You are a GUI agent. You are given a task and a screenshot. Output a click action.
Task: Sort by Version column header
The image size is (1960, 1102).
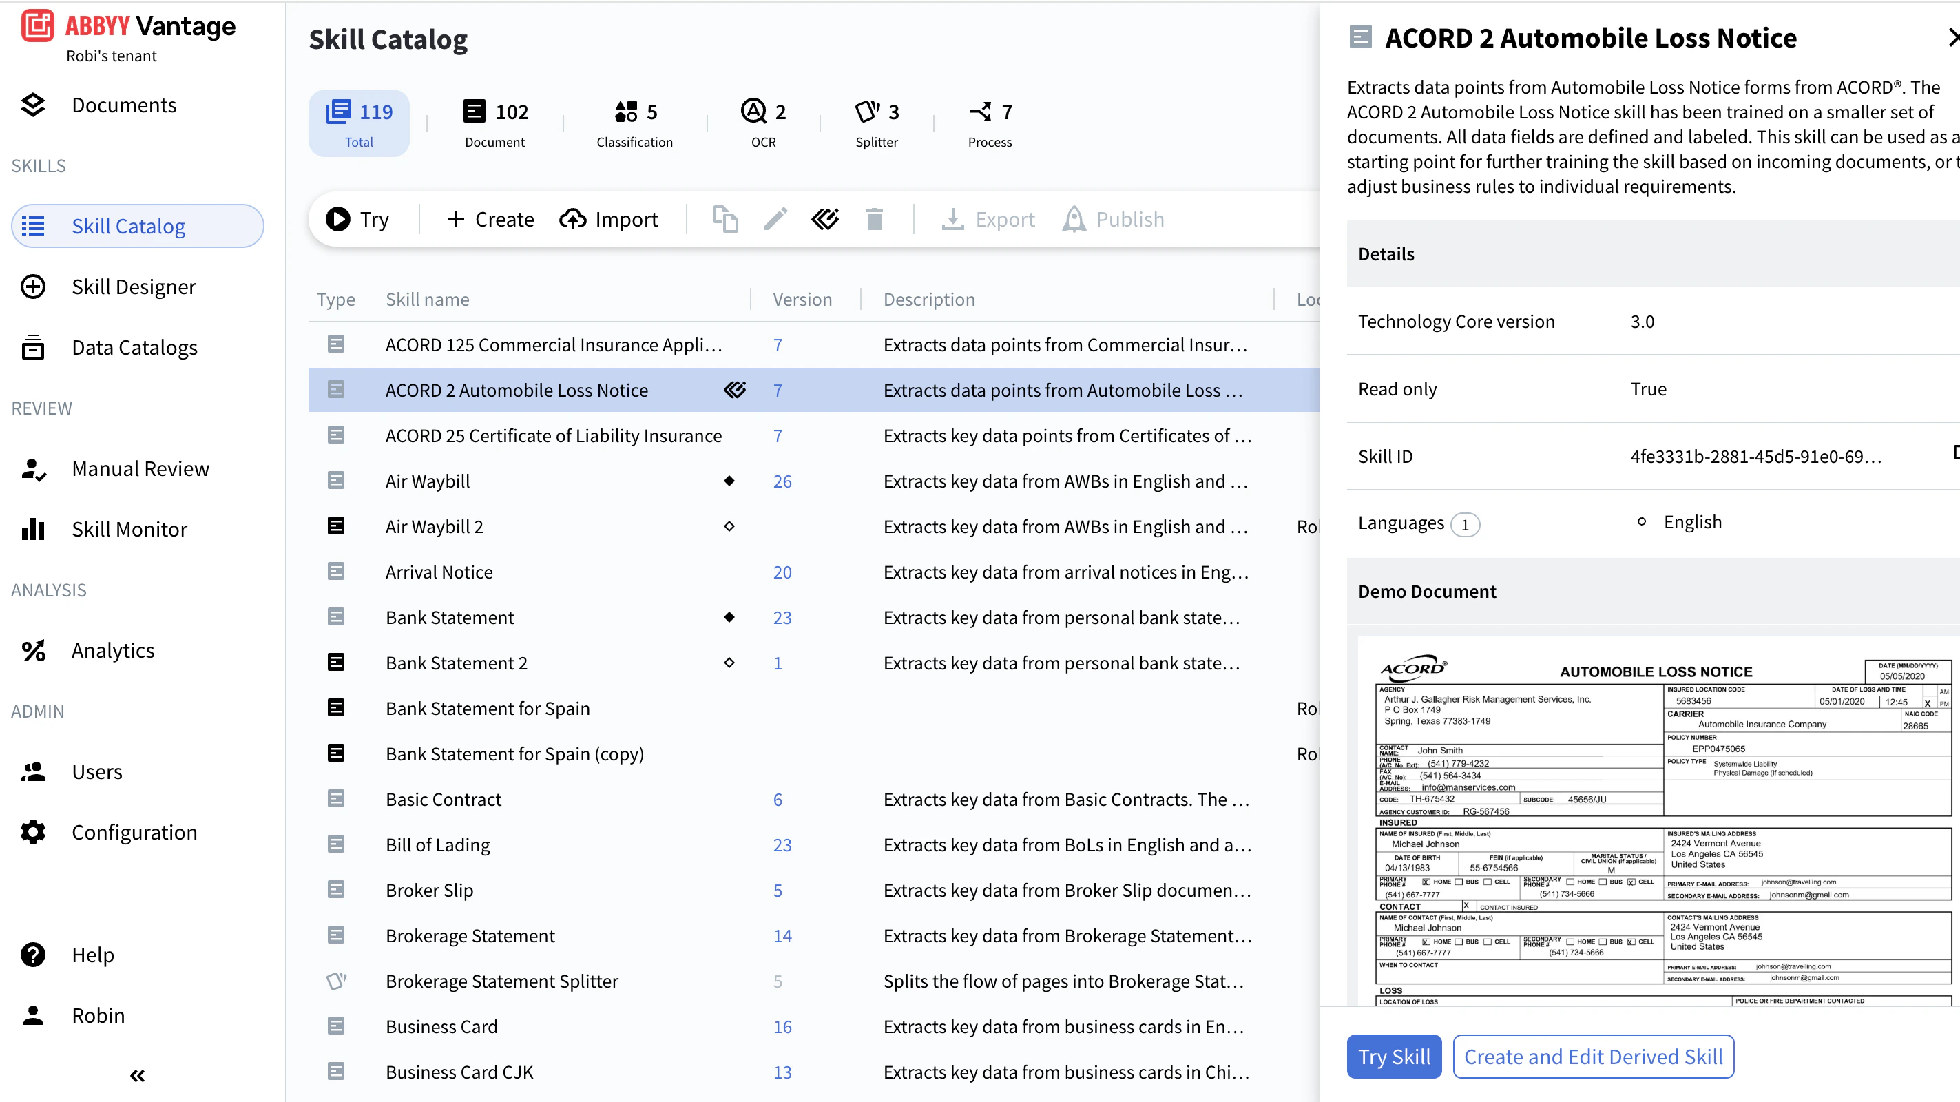point(802,299)
